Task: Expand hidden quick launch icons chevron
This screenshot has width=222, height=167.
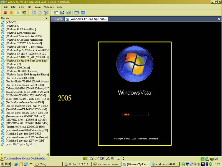Action: click(31, 164)
